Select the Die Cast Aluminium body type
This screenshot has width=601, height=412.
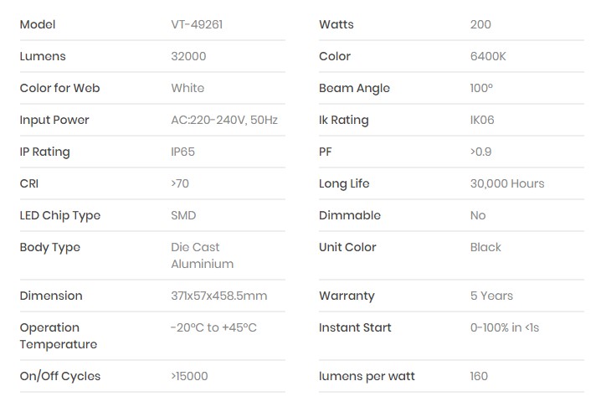202,255
